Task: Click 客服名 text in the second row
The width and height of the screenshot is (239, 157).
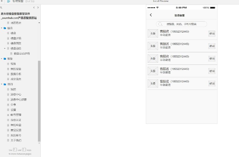Action: point(164,44)
